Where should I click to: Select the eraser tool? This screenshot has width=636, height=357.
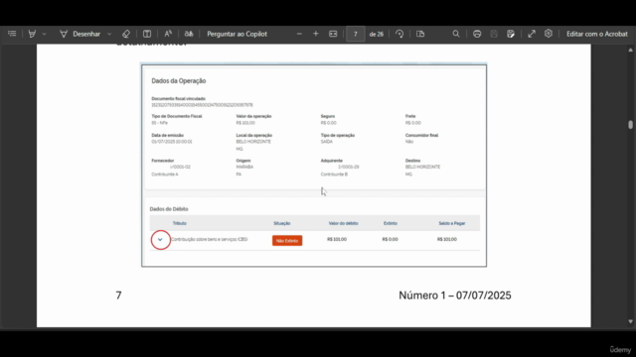(126, 34)
